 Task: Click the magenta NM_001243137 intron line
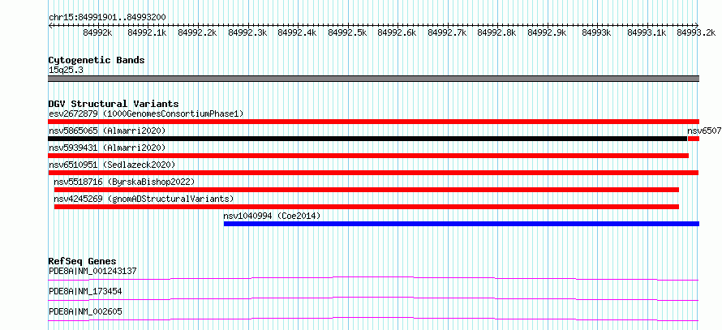click(x=373, y=278)
